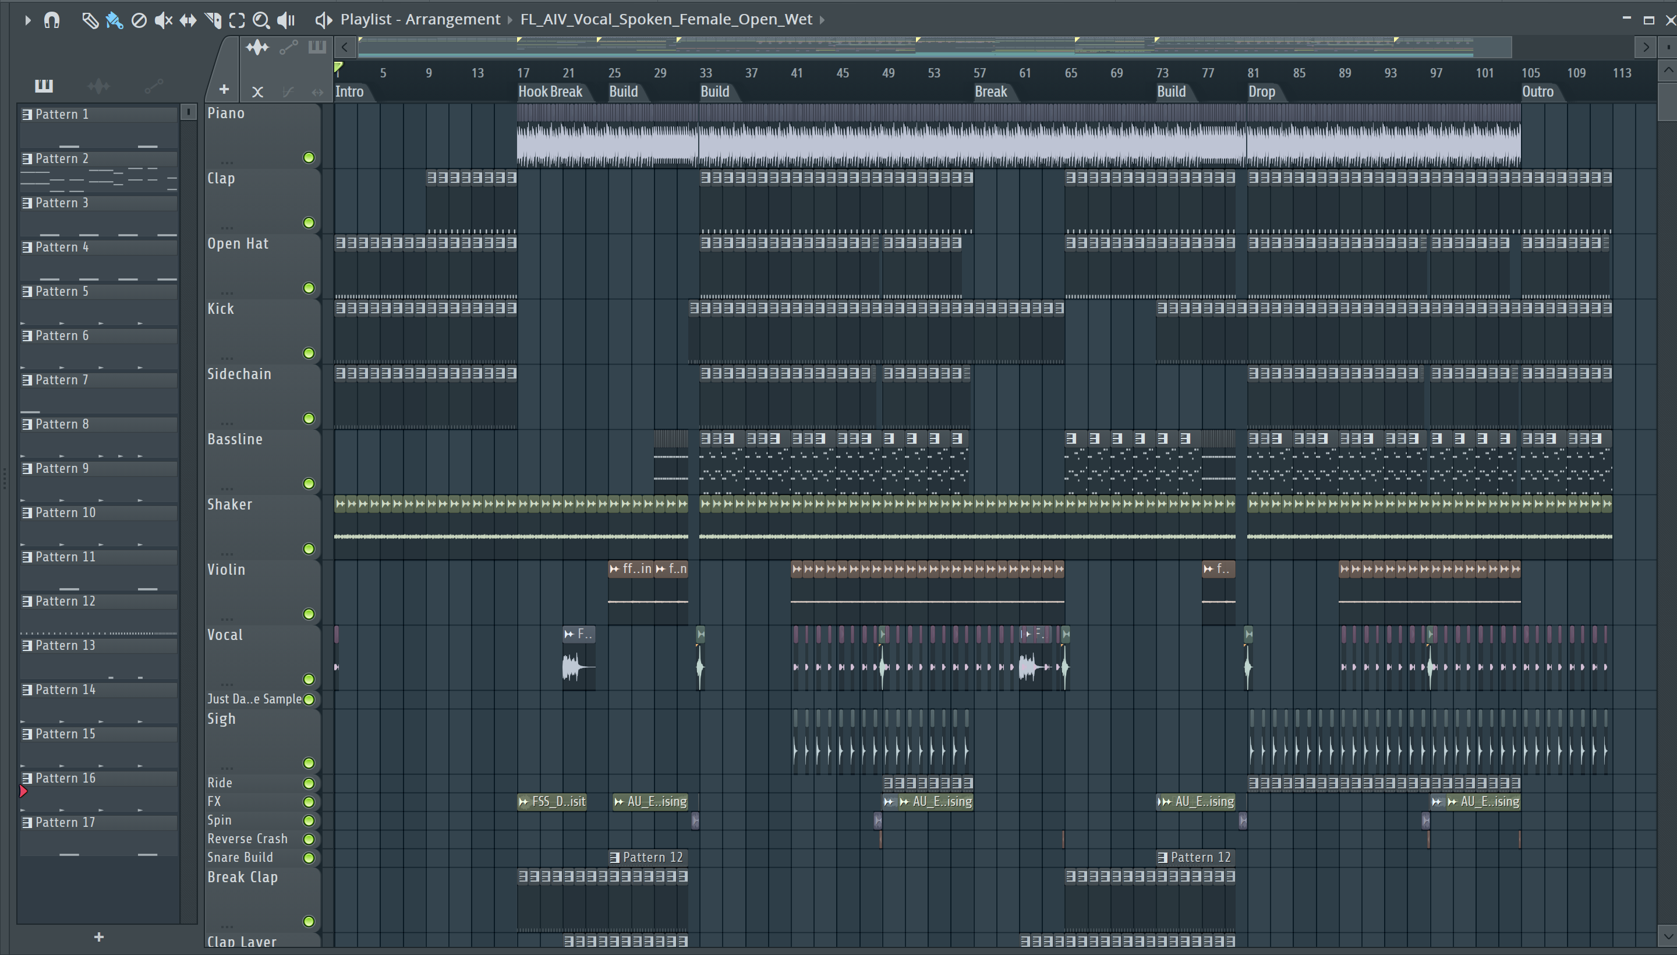Viewport: 1677px width, 955px height.
Task: Select the Paint brush tool
Action: coord(114,20)
